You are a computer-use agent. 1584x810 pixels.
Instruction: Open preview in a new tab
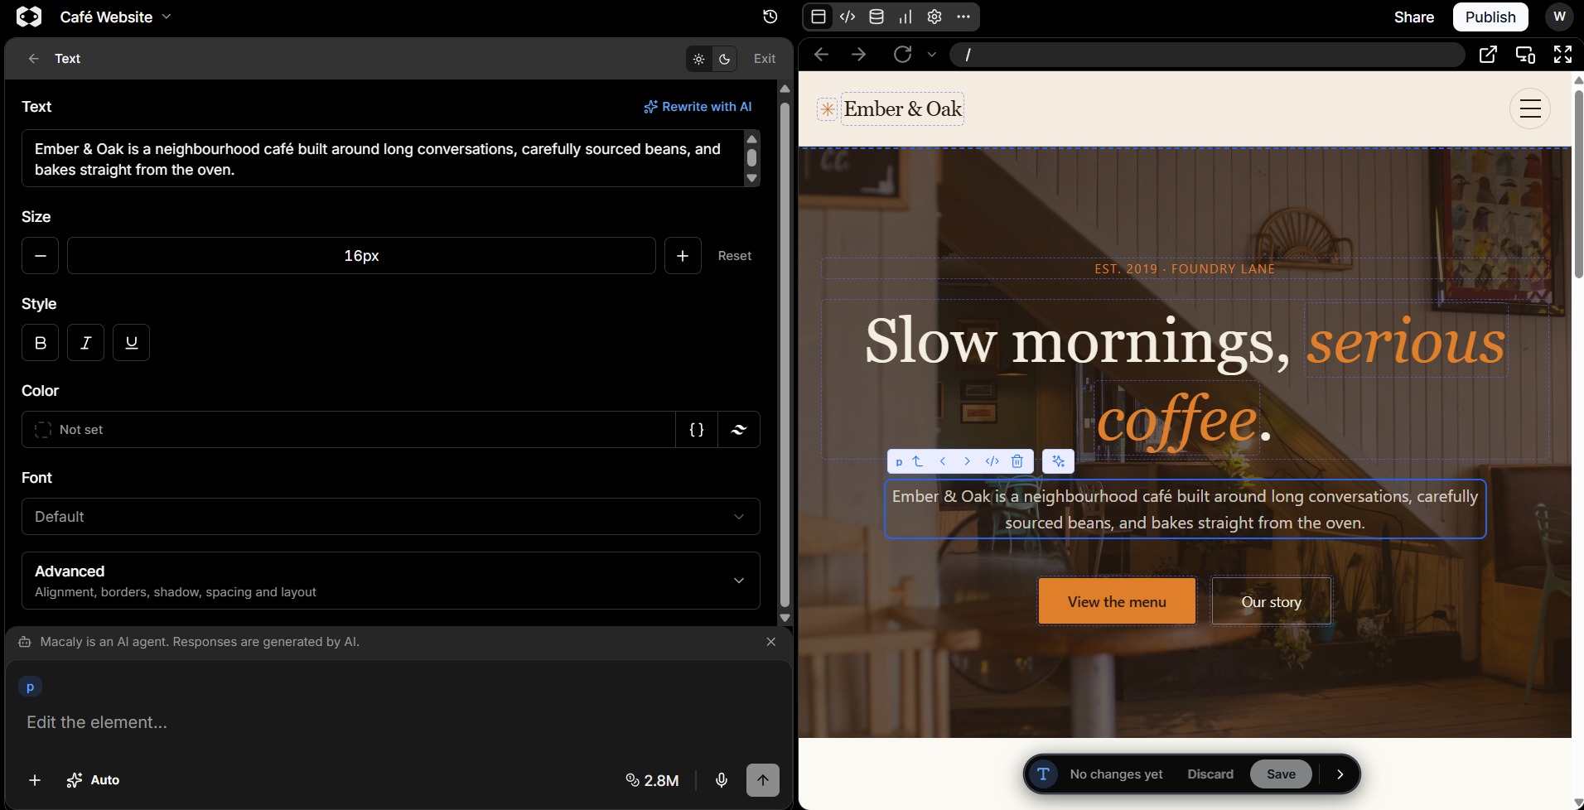point(1488,55)
